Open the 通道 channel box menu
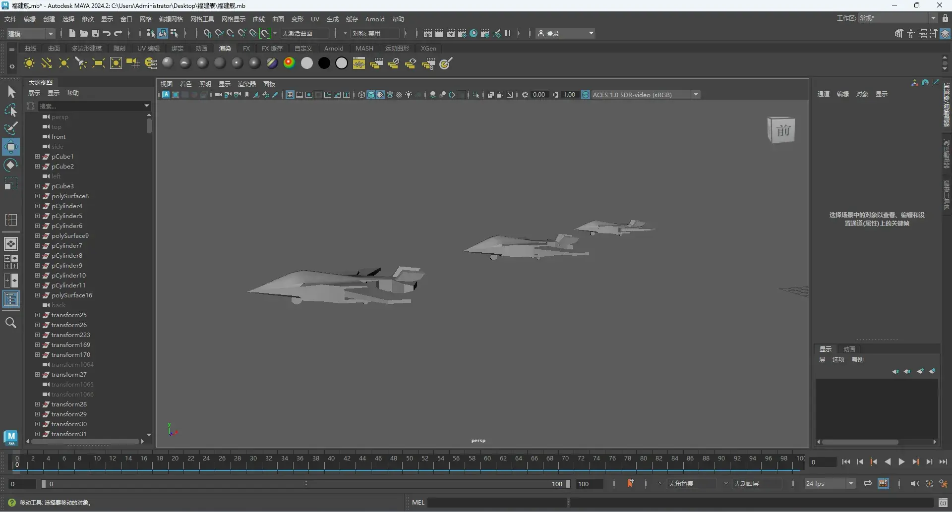The image size is (952, 512). tap(824, 94)
